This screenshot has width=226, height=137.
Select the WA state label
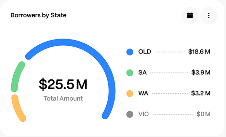click(x=143, y=93)
